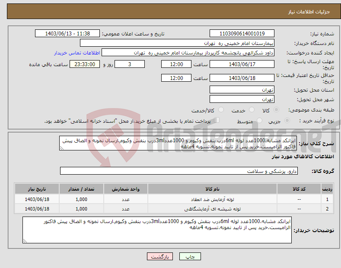Viewport: 341px width, 268px height.
Task: Click the ردیف column header
Action: pyautogui.click(x=327, y=189)
